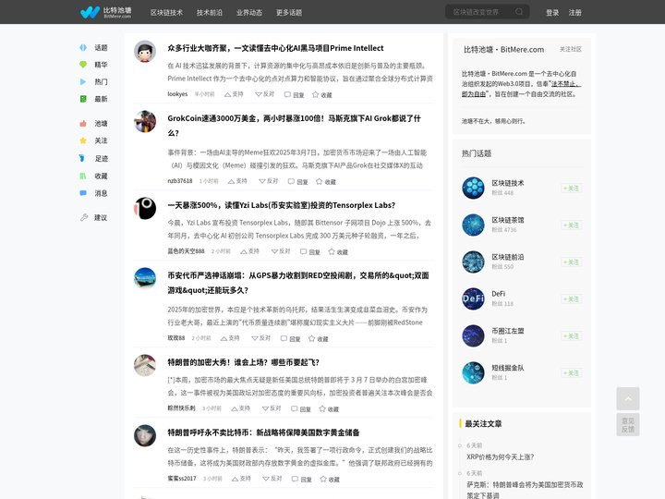This screenshot has height=499, width=665.
Task: Click the Tensorplex post author avatar
Action: click(145, 208)
